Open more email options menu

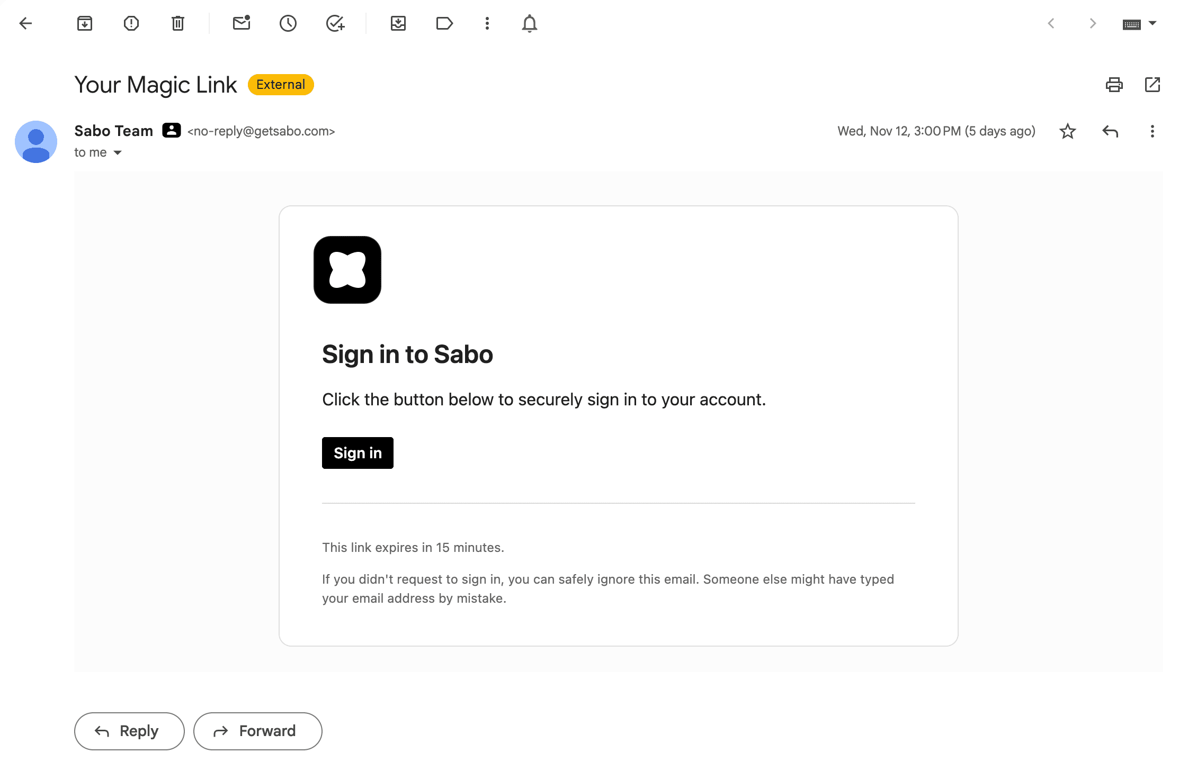(x=1151, y=131)
